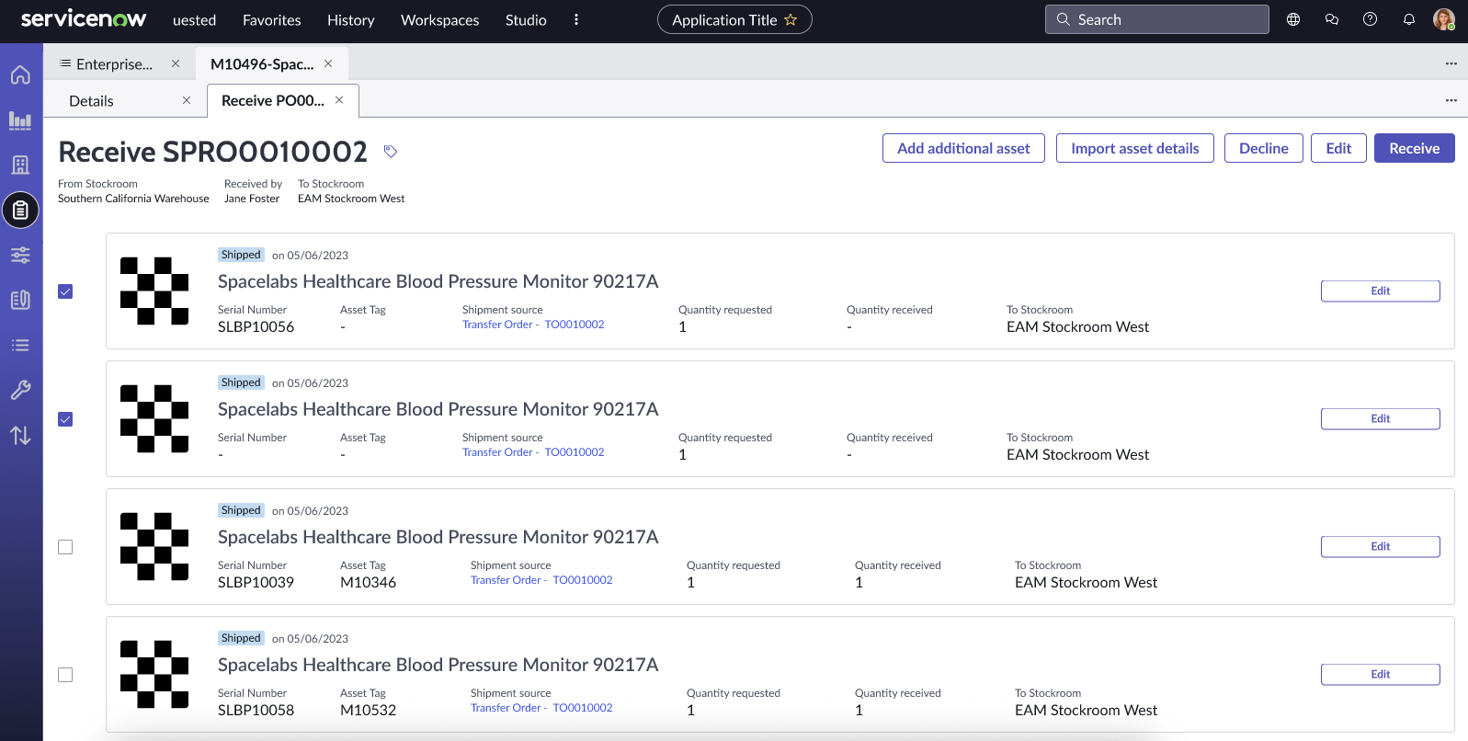Click the tag icon next to Receive SPRO0010002
1468x741 pixels.
click(391, 152)
